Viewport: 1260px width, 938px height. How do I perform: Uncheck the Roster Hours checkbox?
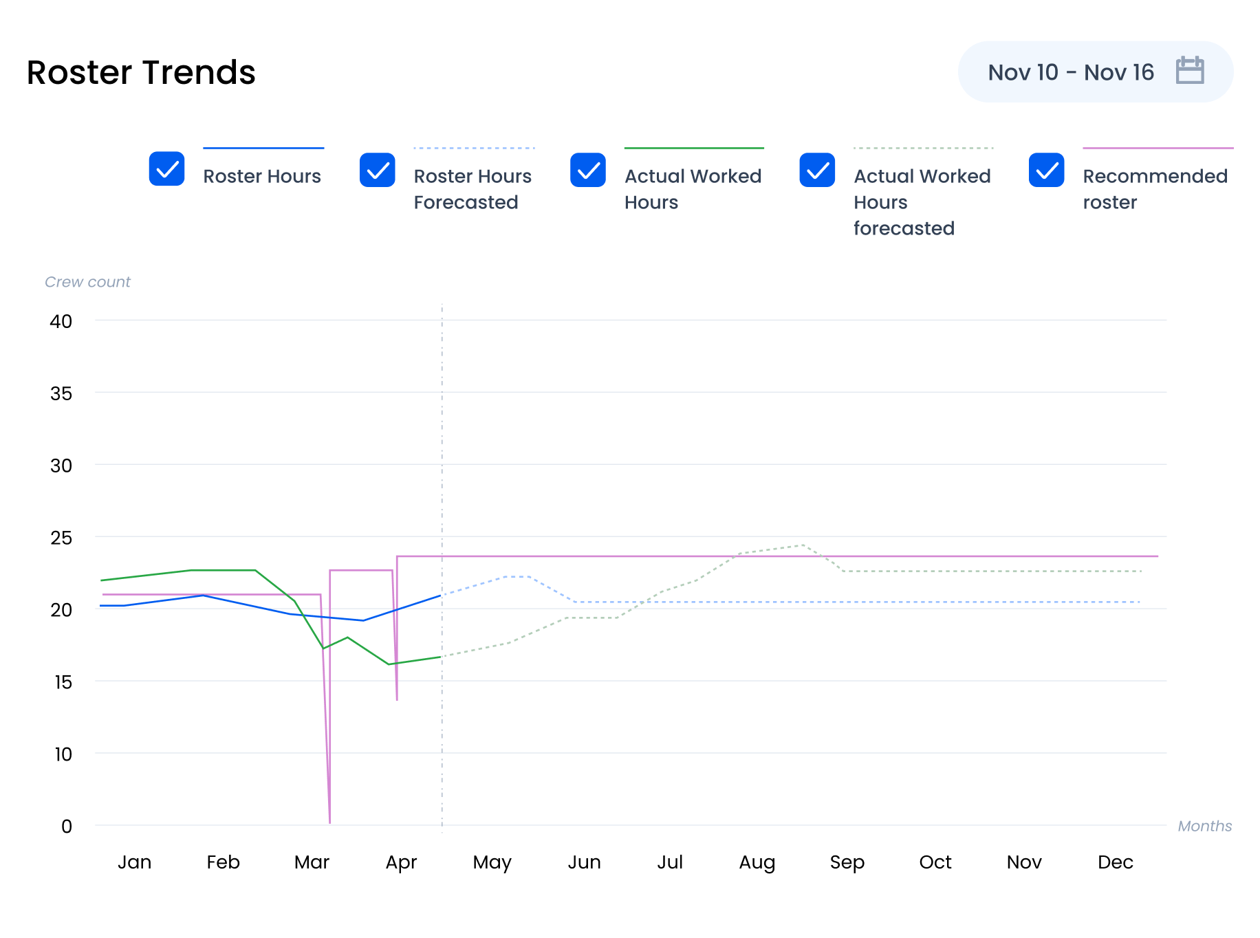(166, 169)
